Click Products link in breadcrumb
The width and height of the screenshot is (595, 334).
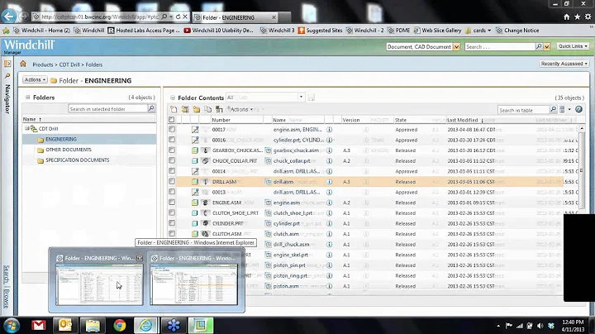[x=43, y=65]
